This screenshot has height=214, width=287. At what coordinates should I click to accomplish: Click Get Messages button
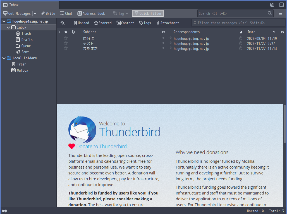click(x=17, y=14)
